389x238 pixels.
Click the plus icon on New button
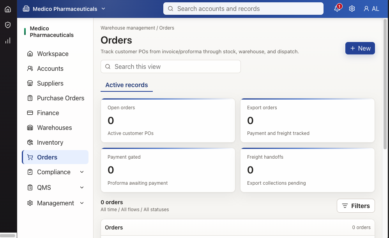[352, 48]
